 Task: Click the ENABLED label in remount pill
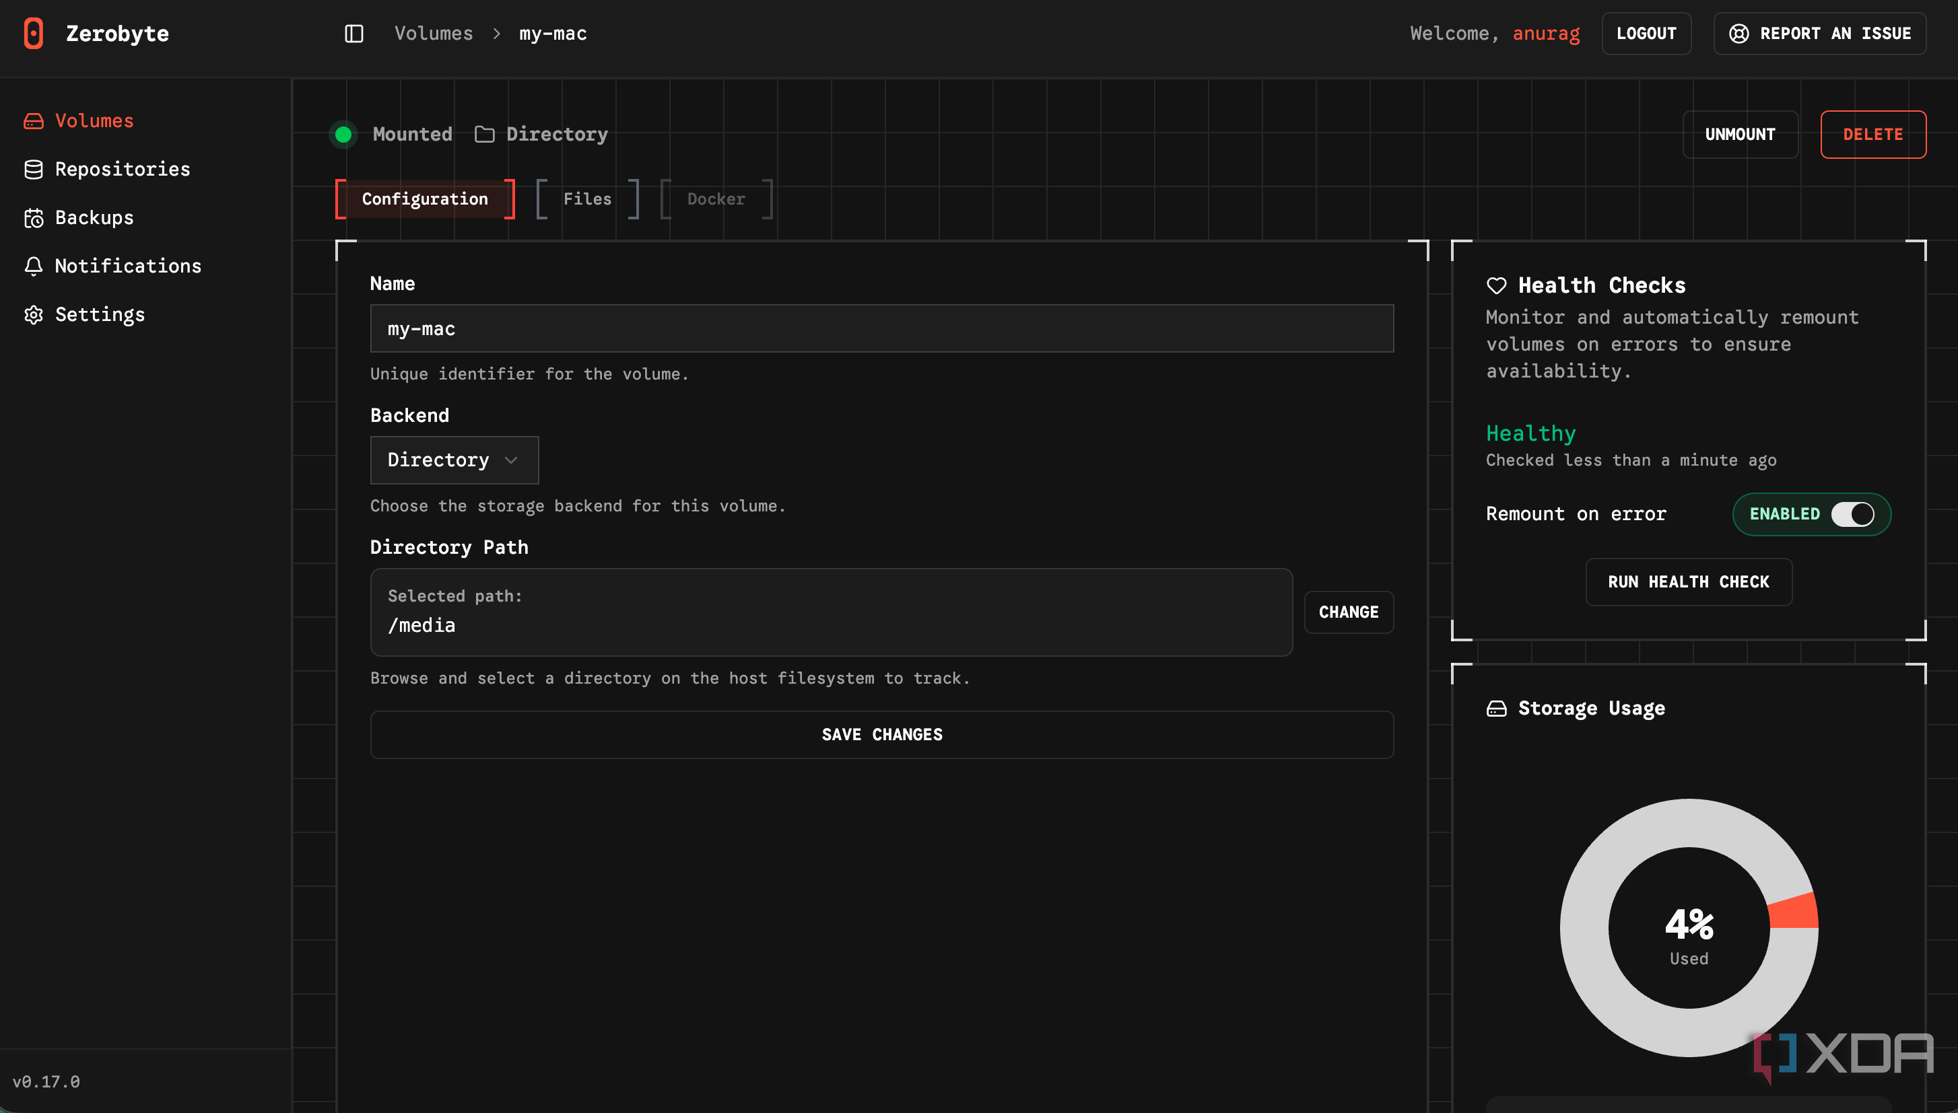pos(1784,515)
